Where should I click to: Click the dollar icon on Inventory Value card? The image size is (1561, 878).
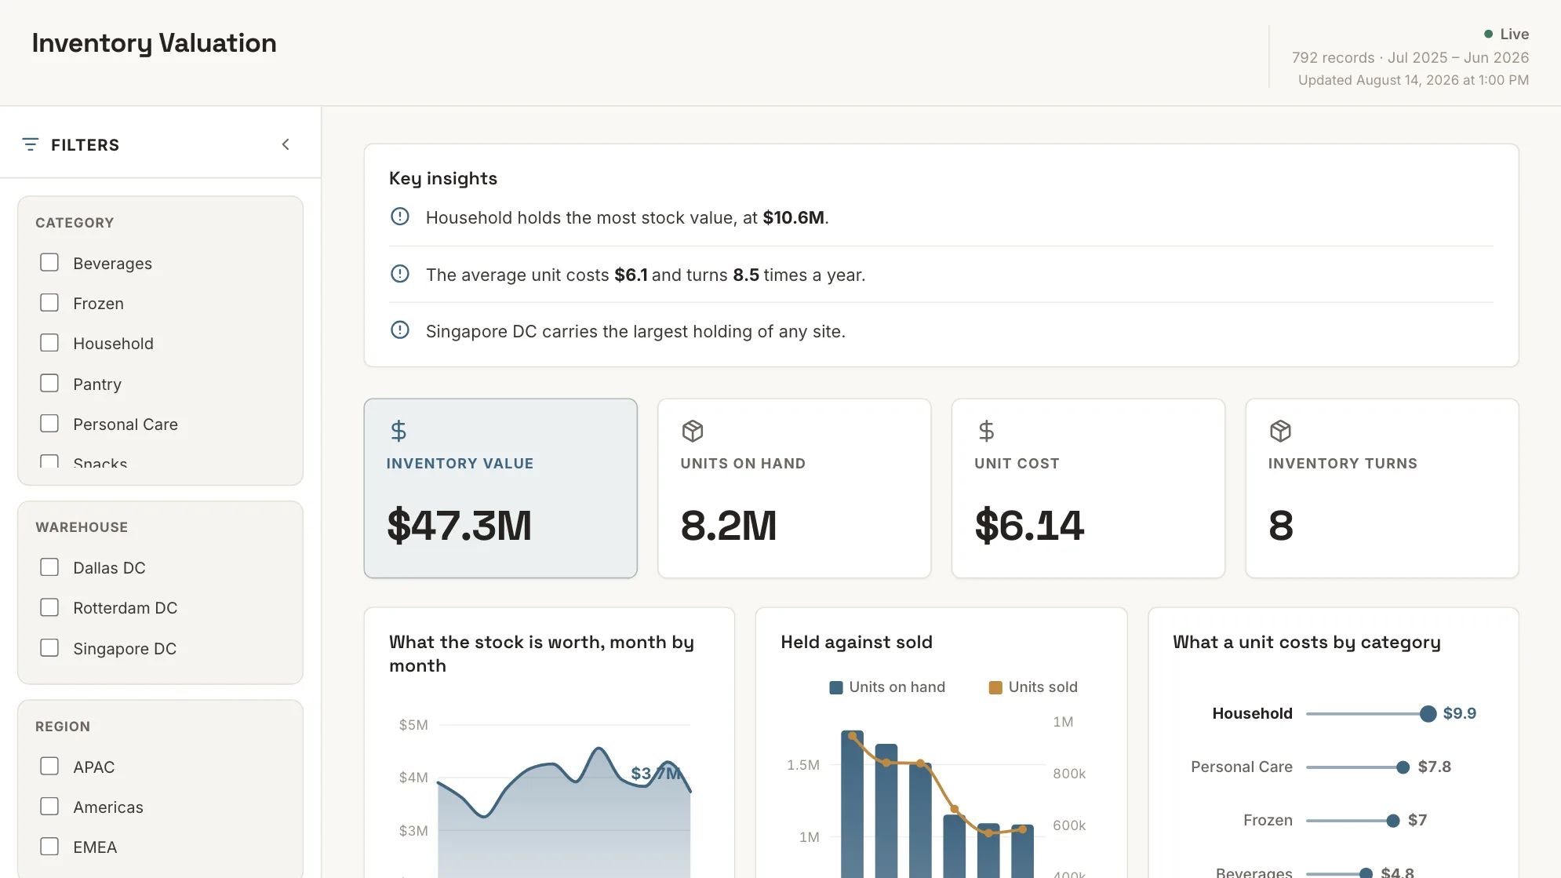point(398,431)
